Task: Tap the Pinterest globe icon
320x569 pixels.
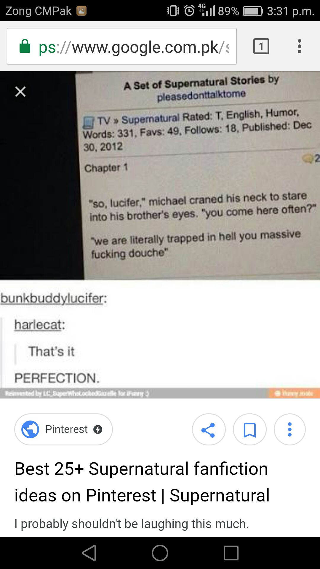Action: click(x=30, y=429)
